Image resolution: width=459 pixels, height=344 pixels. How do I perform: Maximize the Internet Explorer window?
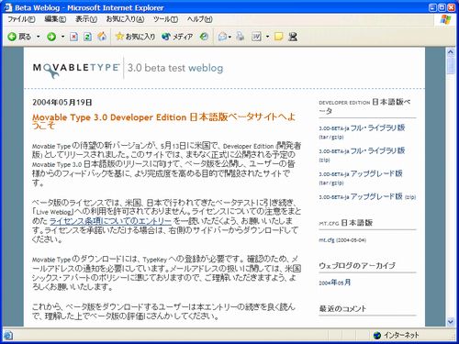442,7
